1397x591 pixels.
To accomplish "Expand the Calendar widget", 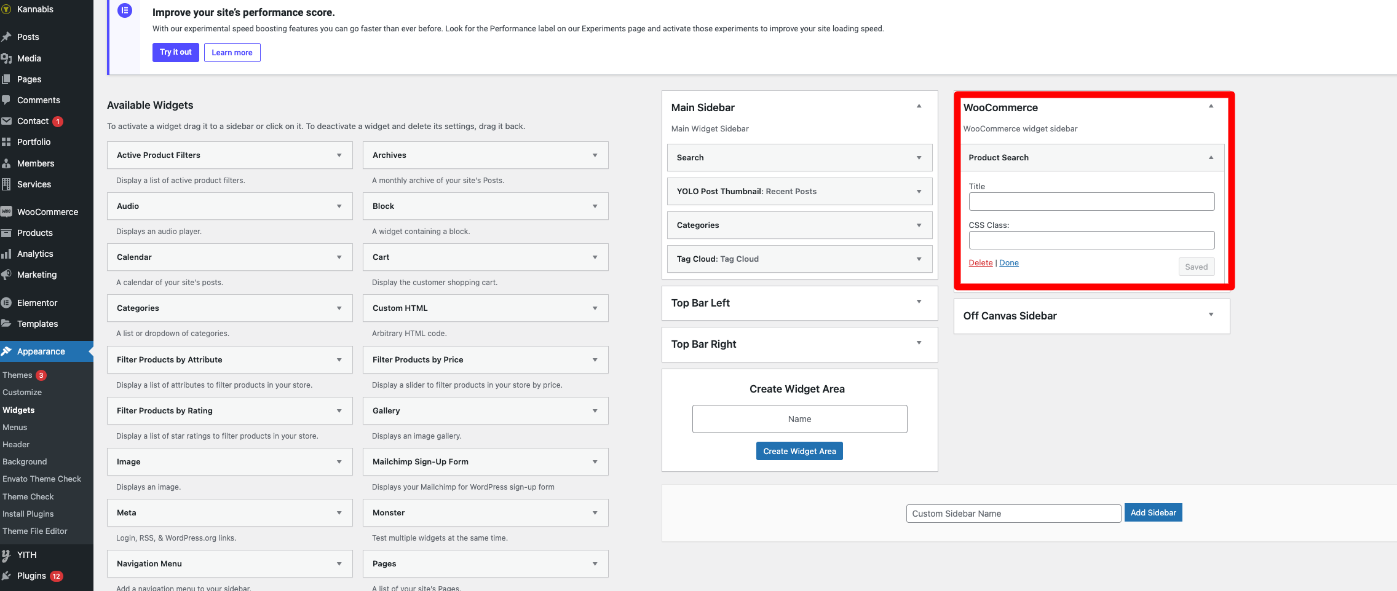I will coord(339,257).
